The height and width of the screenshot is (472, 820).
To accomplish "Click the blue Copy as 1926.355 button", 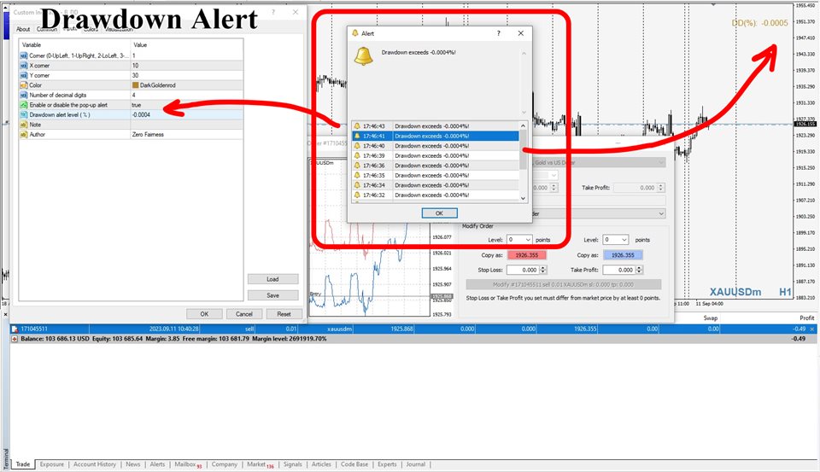I will pyautogui.click(x=623, y=255).
